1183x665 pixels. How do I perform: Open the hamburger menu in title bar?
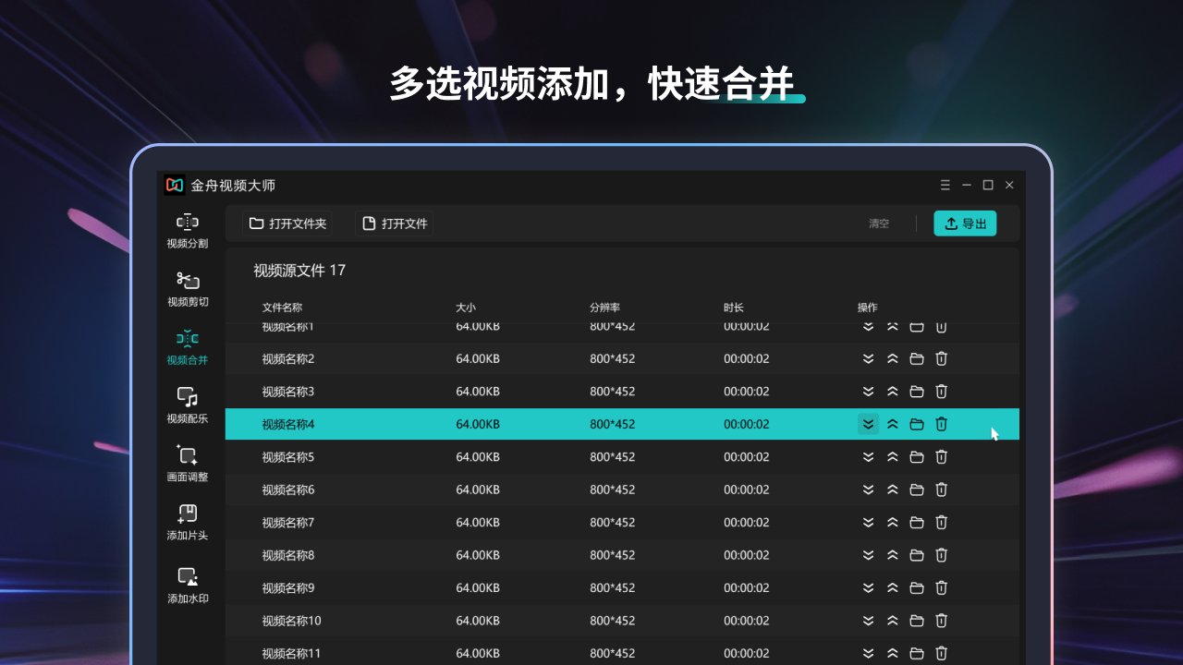tap(945, 185)
